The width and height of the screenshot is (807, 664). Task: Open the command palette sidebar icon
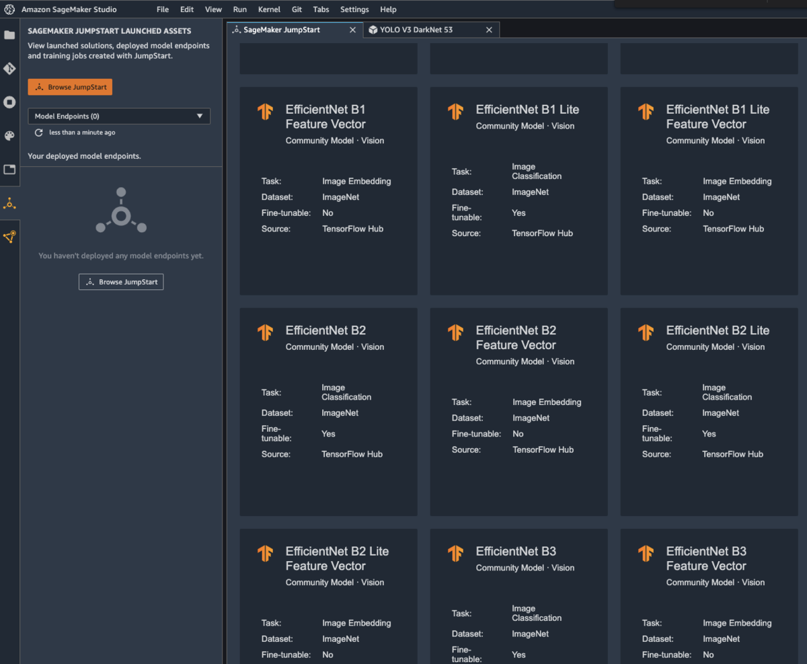pyautogui.click(x=9, y=136)
